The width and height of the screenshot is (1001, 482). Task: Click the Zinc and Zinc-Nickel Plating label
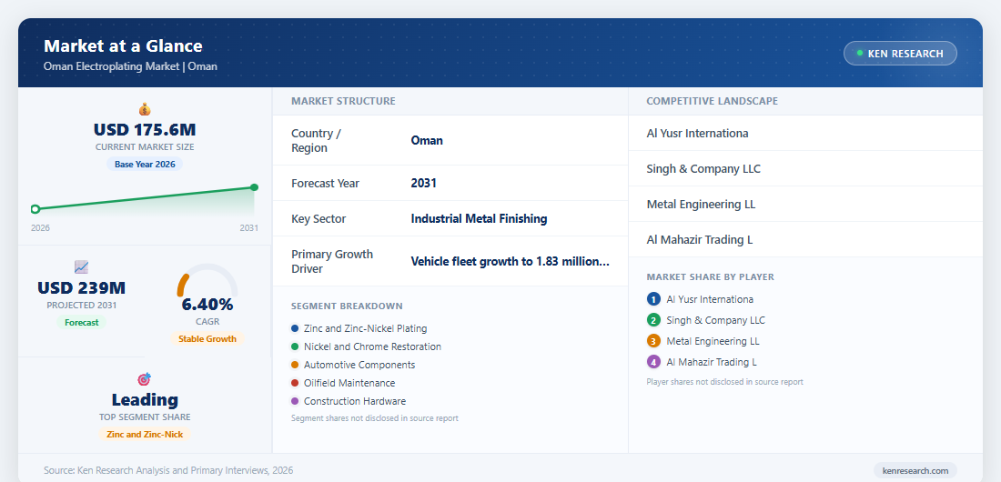tap(365, 329)
